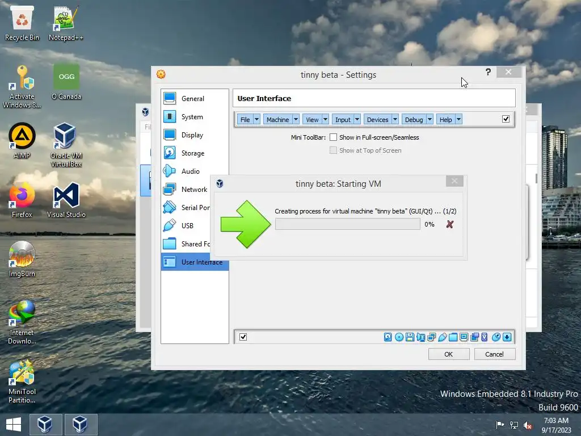Open Notepad++ desktop shortcut
Viewport: 581px width, 436px height.
66,23
